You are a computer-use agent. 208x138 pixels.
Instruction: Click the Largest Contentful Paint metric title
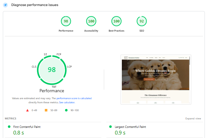(x=130, y=127)
